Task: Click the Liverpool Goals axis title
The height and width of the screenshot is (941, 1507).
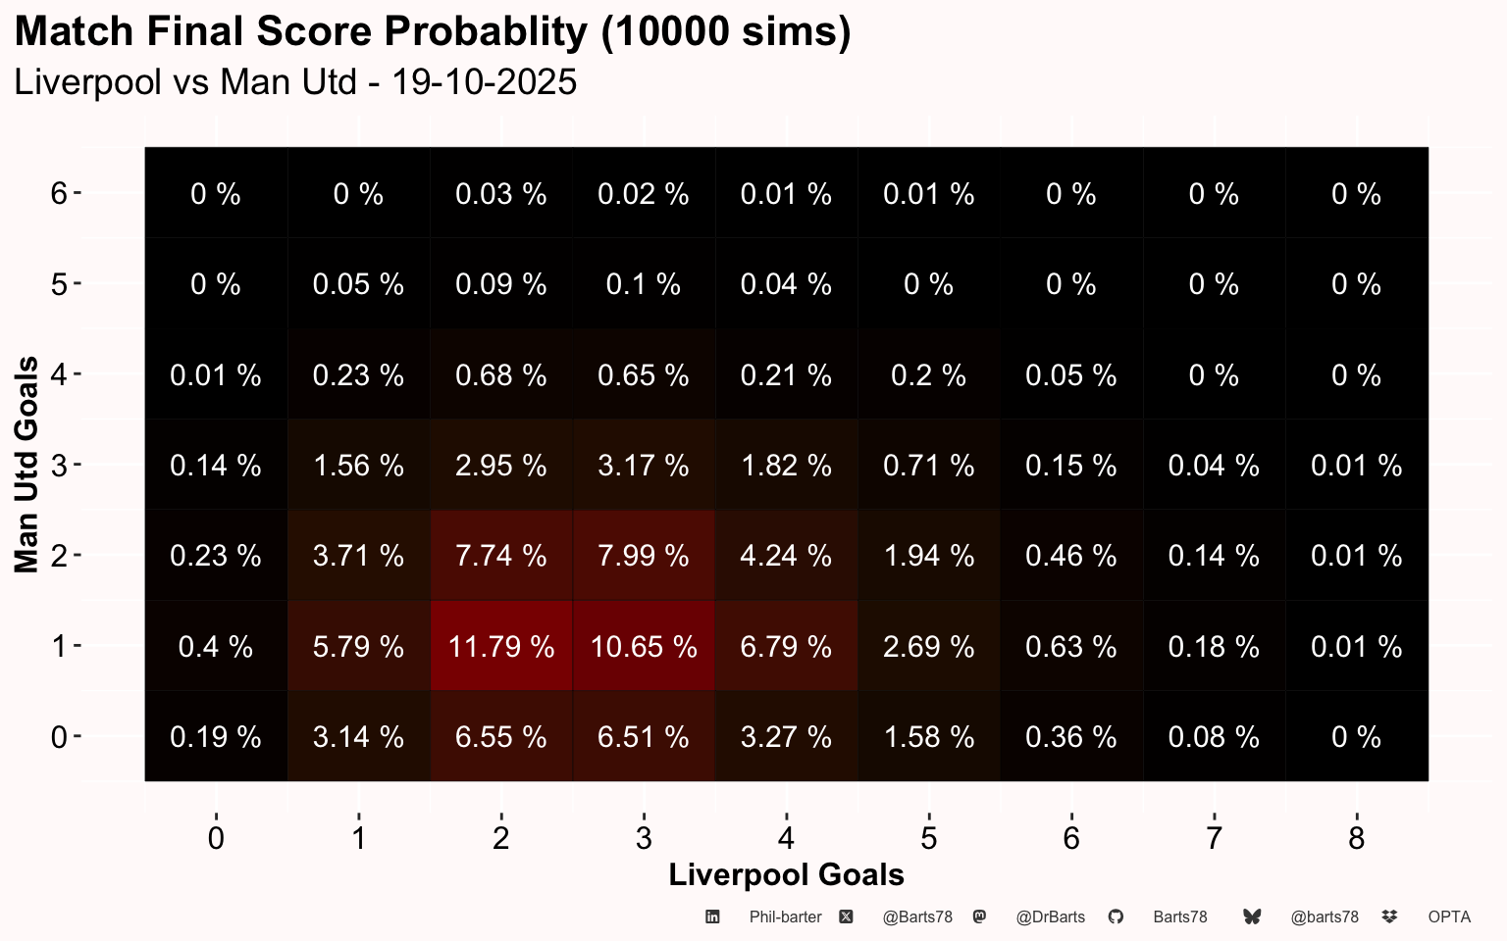Action: click(x=786, y=874)
